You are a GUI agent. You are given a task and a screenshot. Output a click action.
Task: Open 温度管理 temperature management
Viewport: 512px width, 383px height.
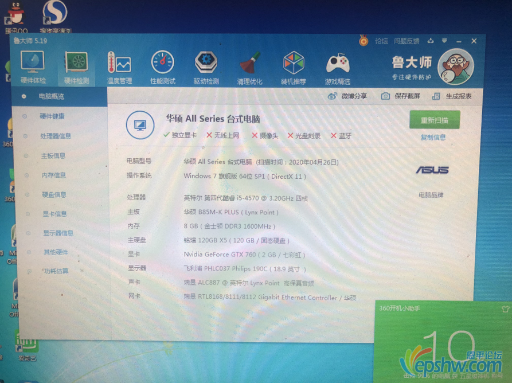click(119, 68)
